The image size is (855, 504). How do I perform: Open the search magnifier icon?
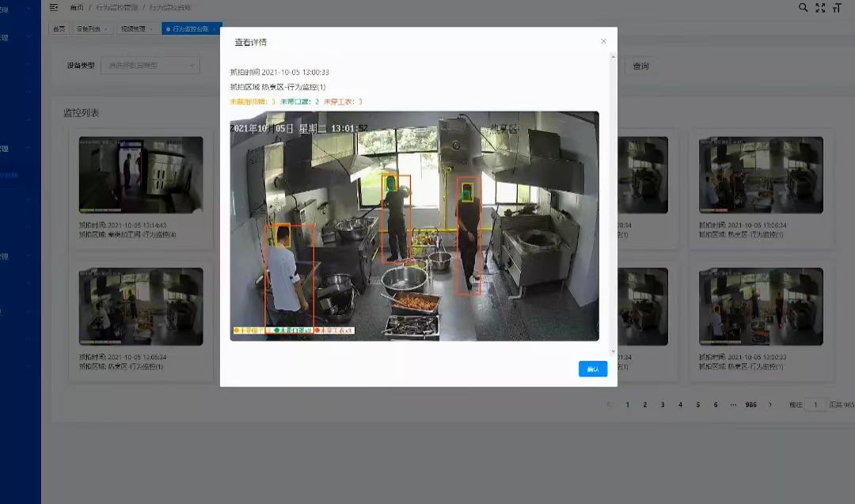pyautogui.click(x=804, y=8)
